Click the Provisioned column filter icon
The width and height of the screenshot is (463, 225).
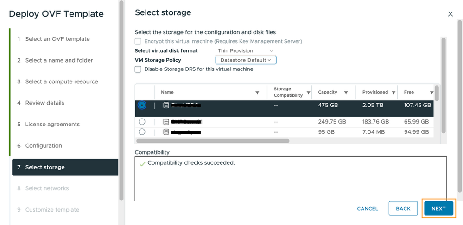pos(393,93)
